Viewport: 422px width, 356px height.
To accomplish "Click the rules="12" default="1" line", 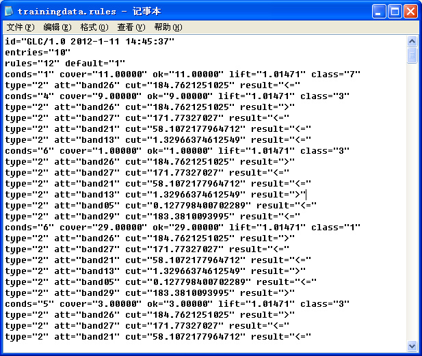I will point(65,63).
